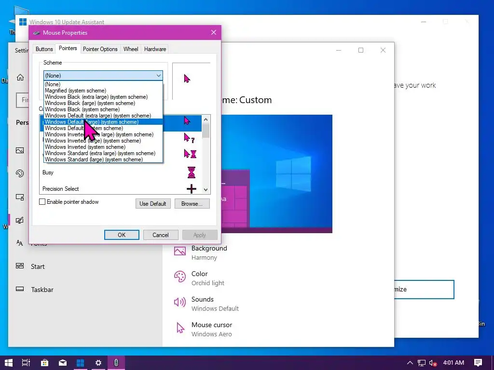The width and height of the screenshot is (494, 370).
Task: Open the Hardware tab
Action: [x=155, y=49]
